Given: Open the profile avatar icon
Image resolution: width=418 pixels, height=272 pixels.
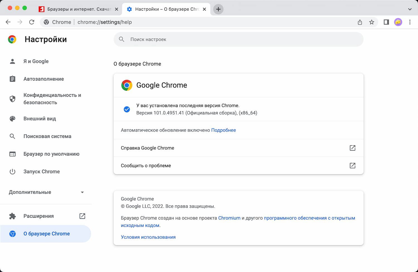Looking at the screenshot, I should [398, 22].
